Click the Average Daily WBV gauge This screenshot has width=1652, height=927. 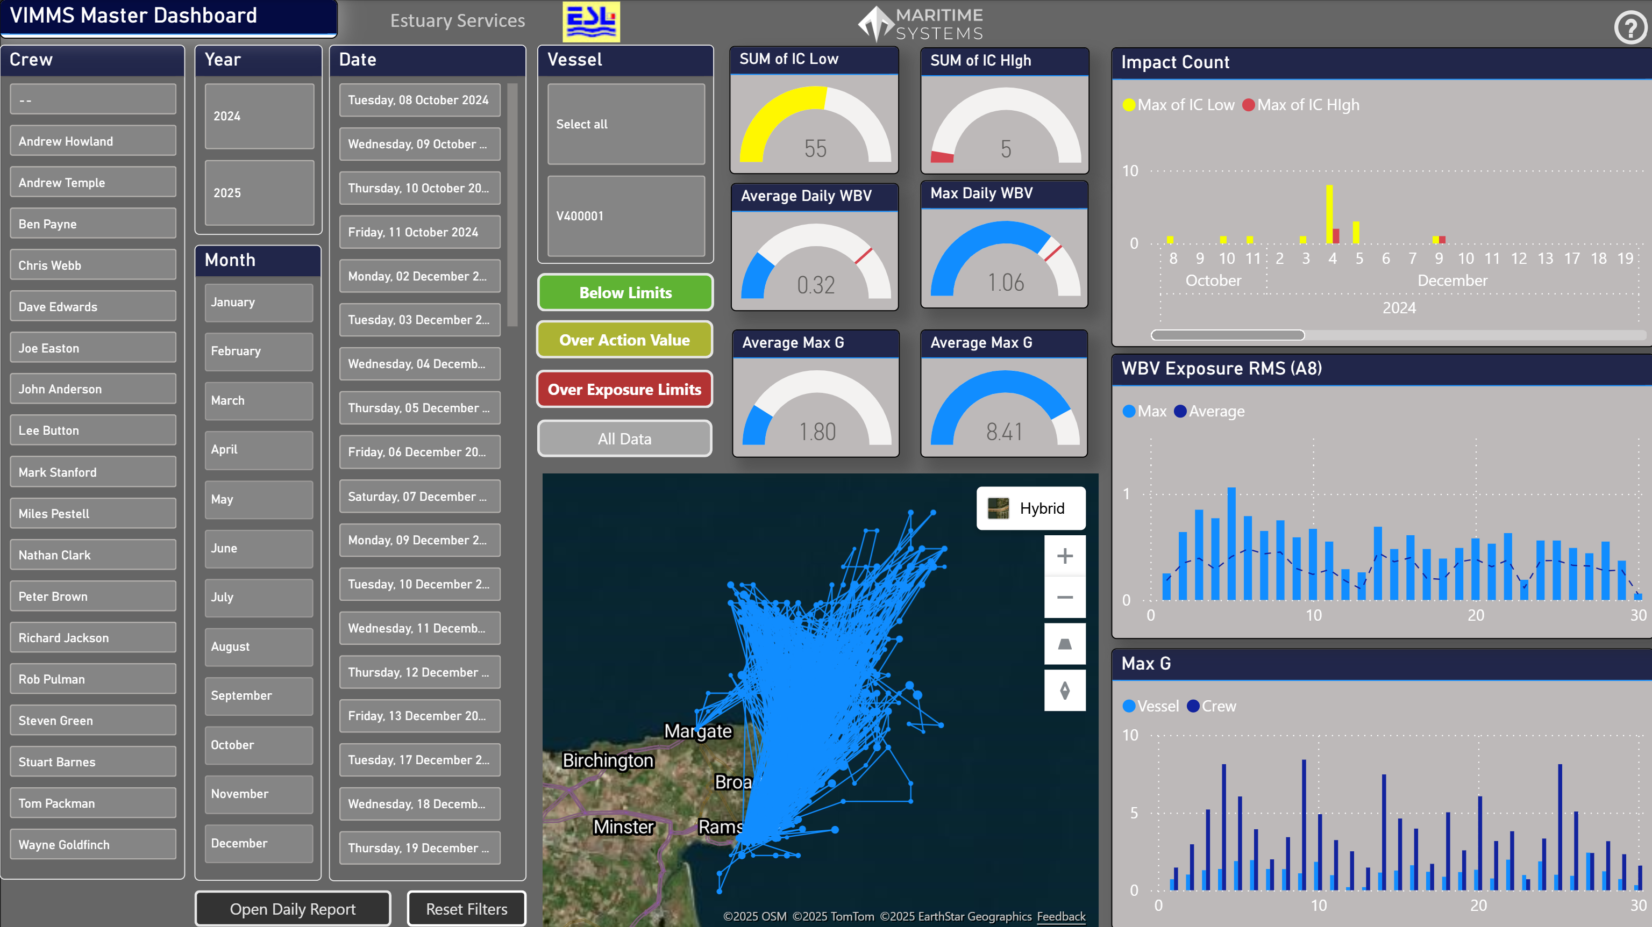coord(815,261)
